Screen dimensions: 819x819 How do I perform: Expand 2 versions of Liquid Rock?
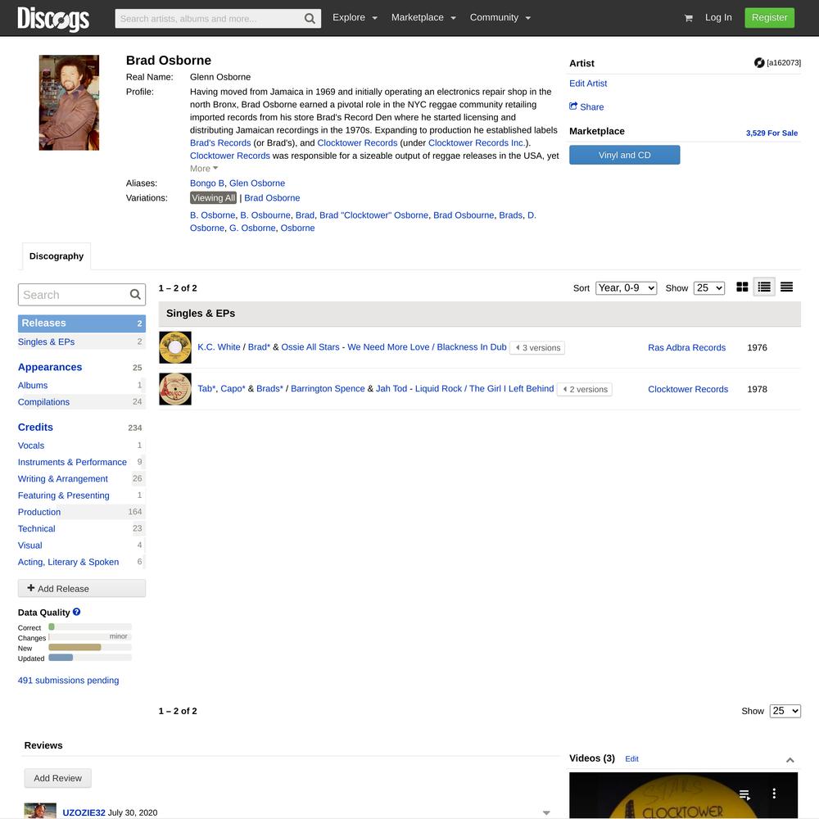pyautogui.click(x=585, y=389)
